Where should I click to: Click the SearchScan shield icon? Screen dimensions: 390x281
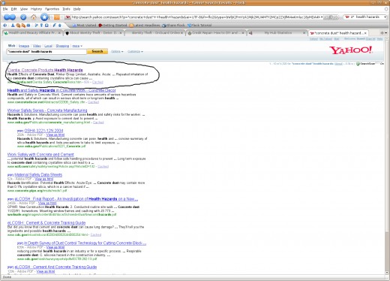point(358,64)
